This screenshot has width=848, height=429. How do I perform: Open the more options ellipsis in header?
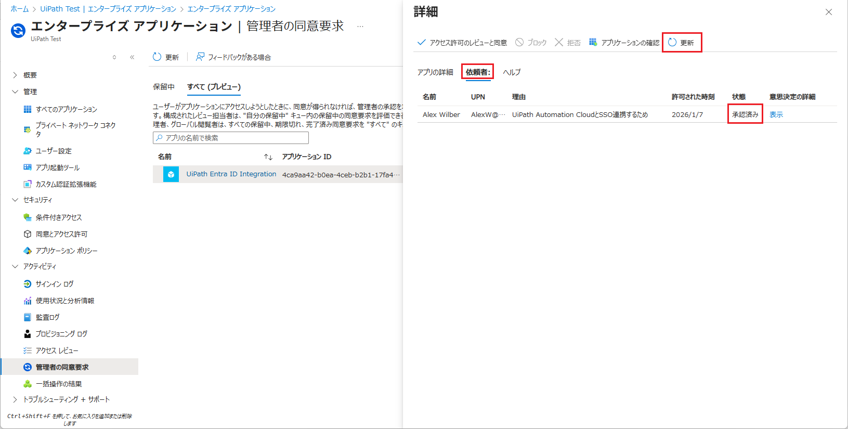360,26
